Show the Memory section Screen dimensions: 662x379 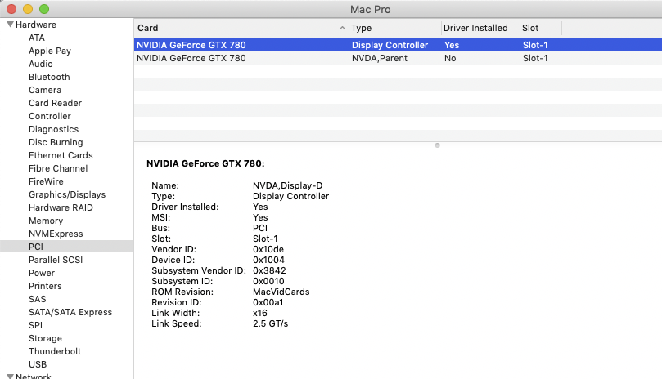[46, 221]
